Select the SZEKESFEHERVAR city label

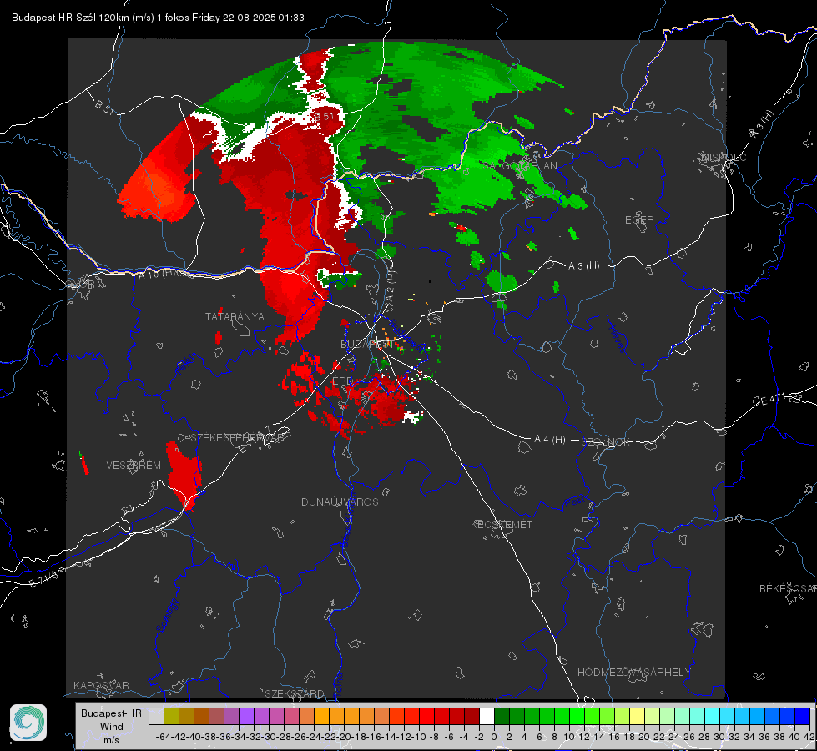point(237,438)
